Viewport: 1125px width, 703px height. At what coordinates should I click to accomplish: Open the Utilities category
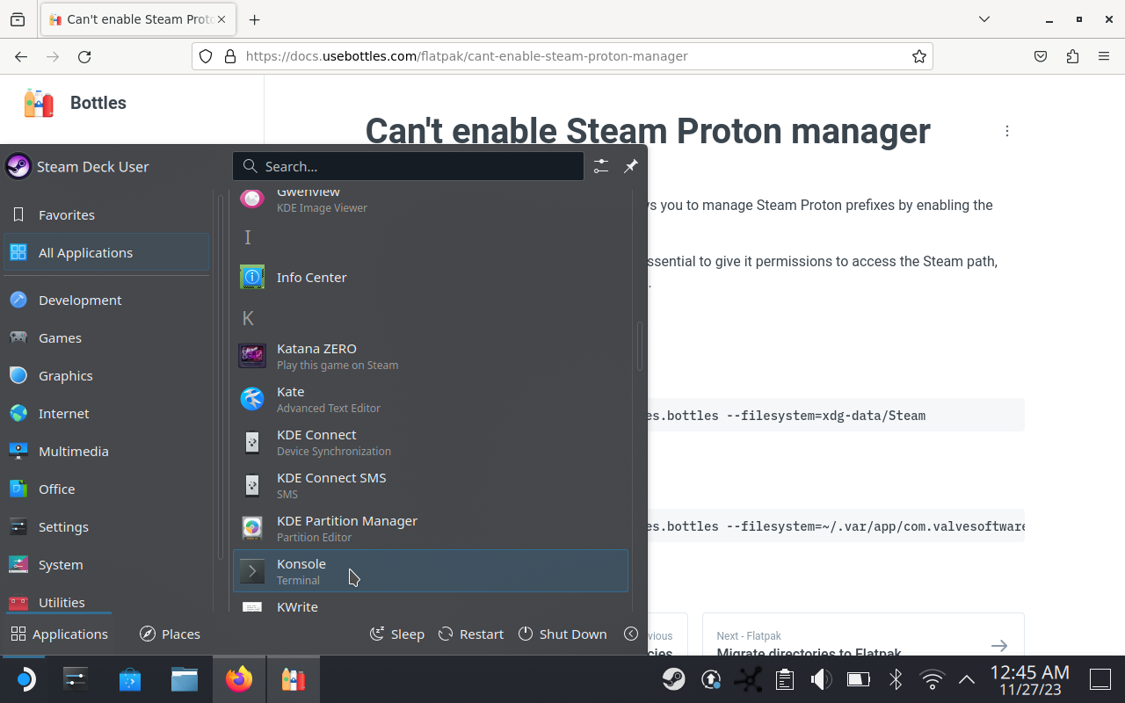tap(106, 600)
